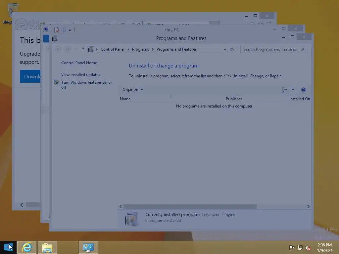The height and width of the screenshot is (254, 339).
Task: Open View installed updates link
Action: [80, 75]
